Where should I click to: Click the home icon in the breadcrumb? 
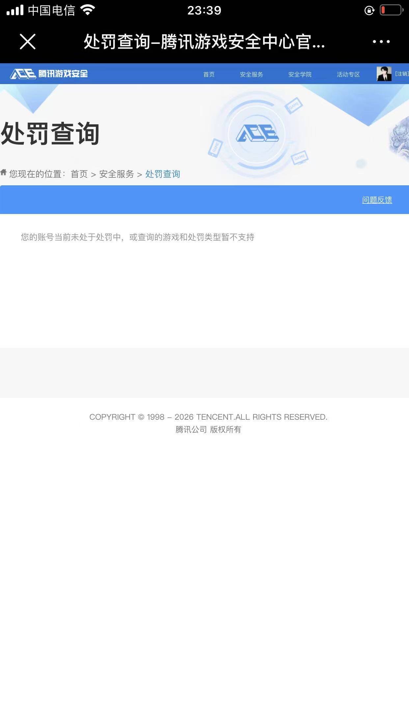(x=4, y=172)
